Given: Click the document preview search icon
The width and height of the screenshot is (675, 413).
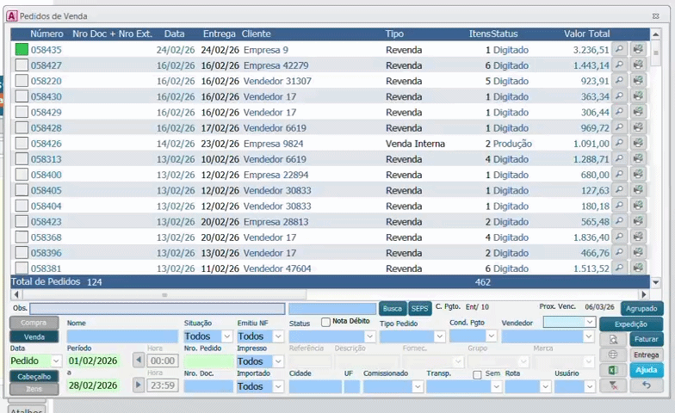Looking at the screenshot, I should click(613, 339).
